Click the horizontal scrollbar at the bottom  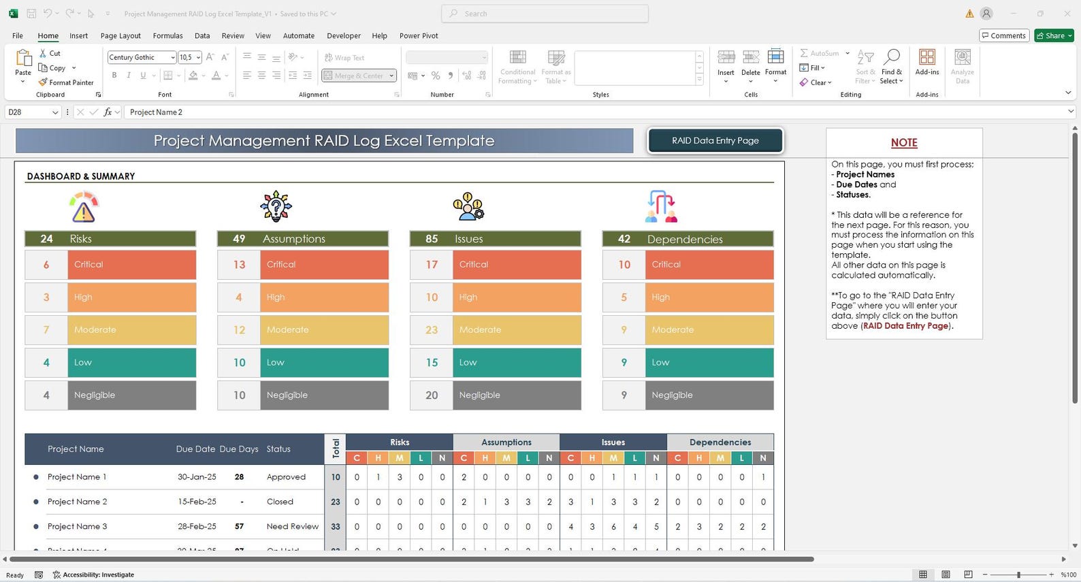click(412, 560)
